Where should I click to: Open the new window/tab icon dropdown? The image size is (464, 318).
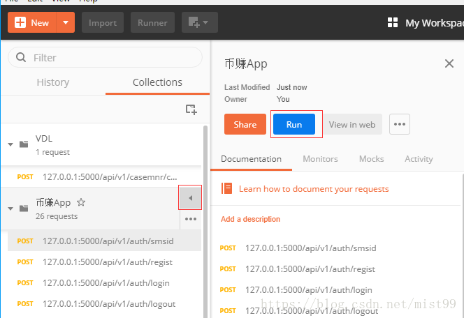pyautogui.click(x=200, y=22)
